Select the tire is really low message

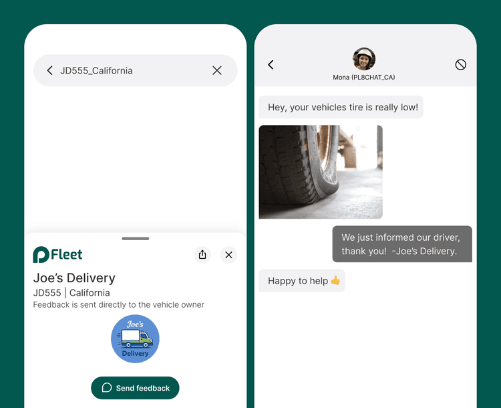click(341, 107)
